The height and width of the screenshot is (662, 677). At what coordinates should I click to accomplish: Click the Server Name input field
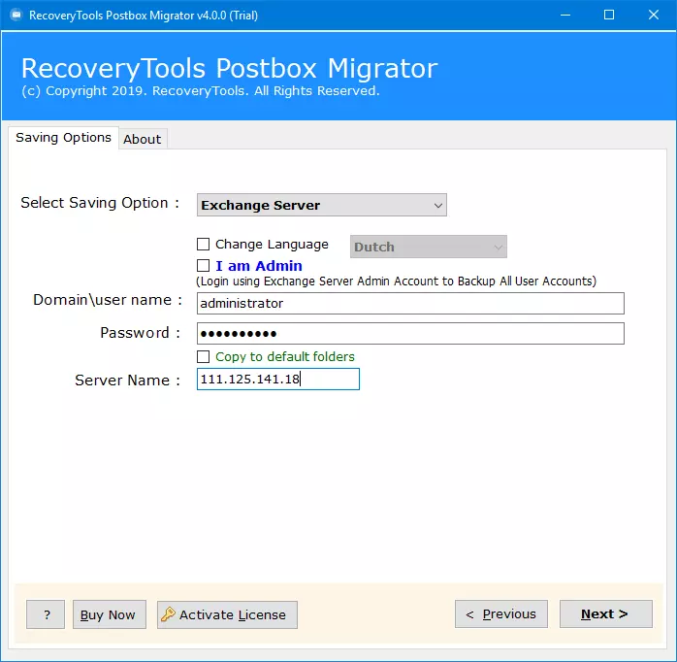tap(277, 380)
